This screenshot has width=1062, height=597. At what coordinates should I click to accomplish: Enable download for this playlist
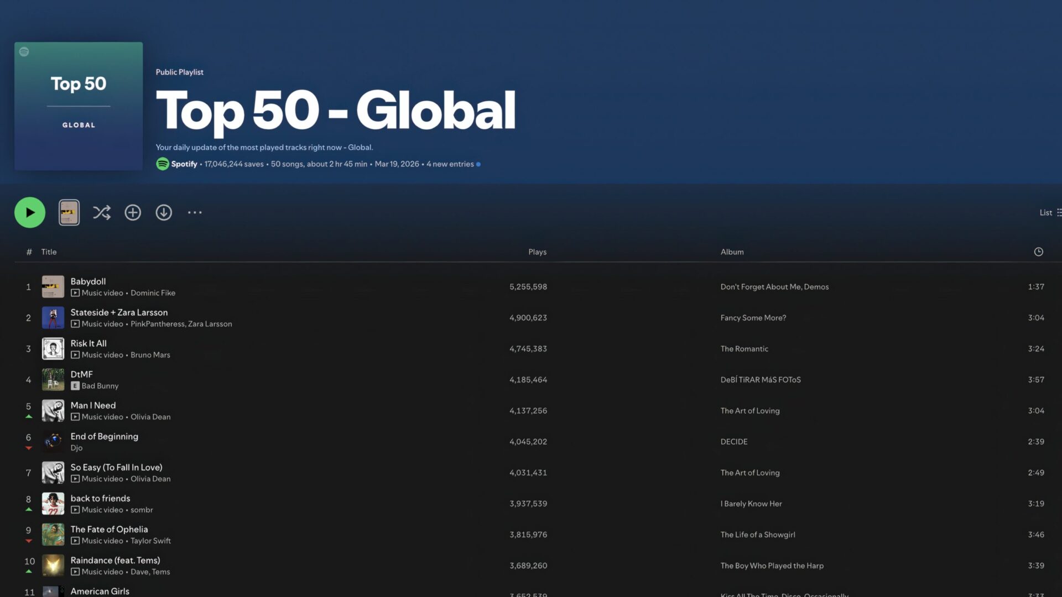coord(164,212)
